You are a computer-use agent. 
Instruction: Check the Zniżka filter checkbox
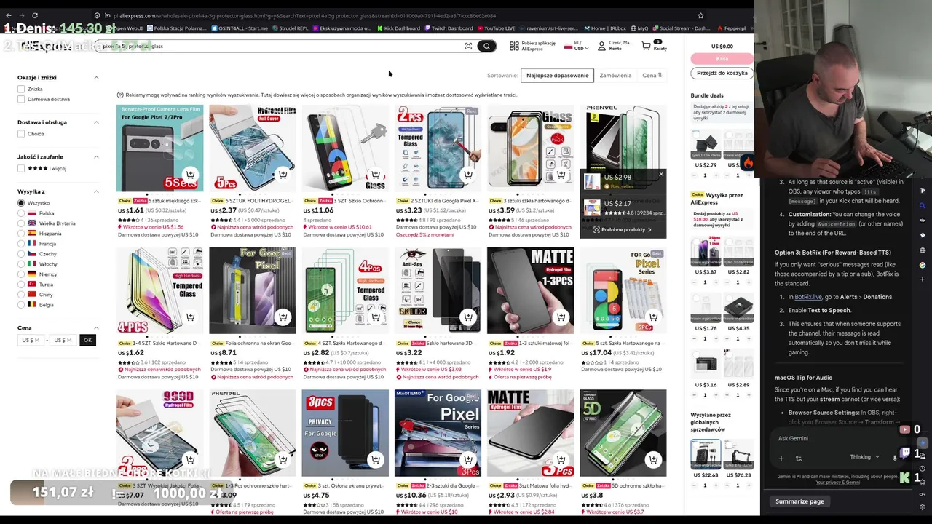(x=21, y=89)
